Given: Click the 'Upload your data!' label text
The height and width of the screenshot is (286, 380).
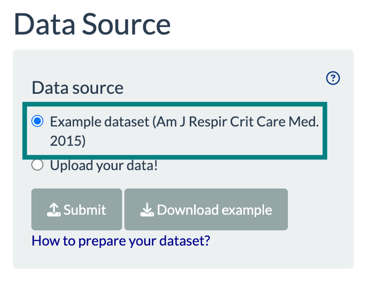Looking at the screenshot, I should click(104, 165).
